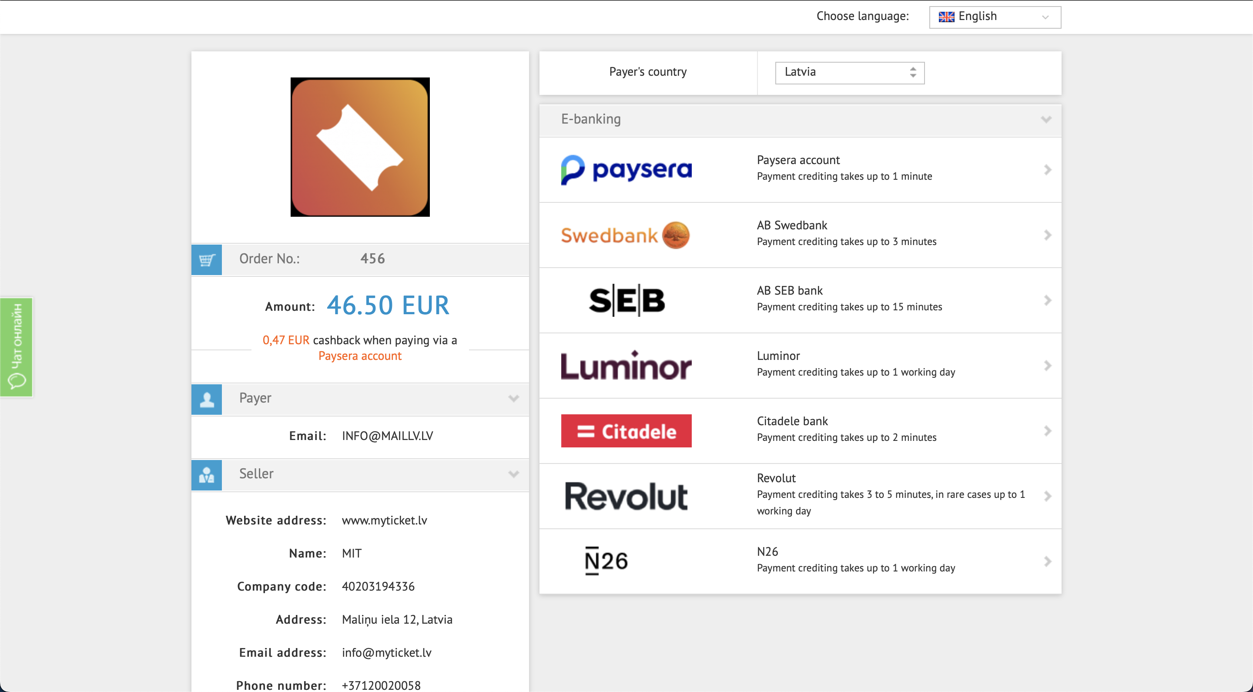
Task: Collapse the Seller section
Action: pos(513,474)
